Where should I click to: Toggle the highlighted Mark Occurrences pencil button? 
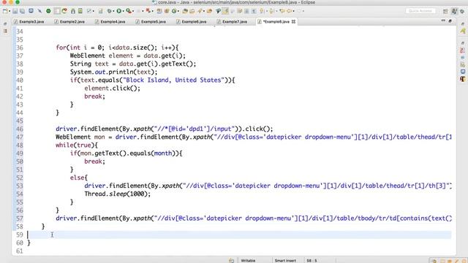click(225, 11)
